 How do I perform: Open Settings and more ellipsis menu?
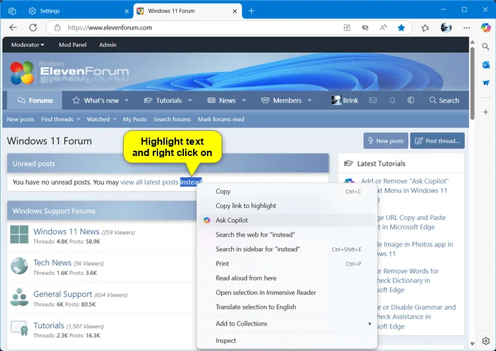coord(467,28)
